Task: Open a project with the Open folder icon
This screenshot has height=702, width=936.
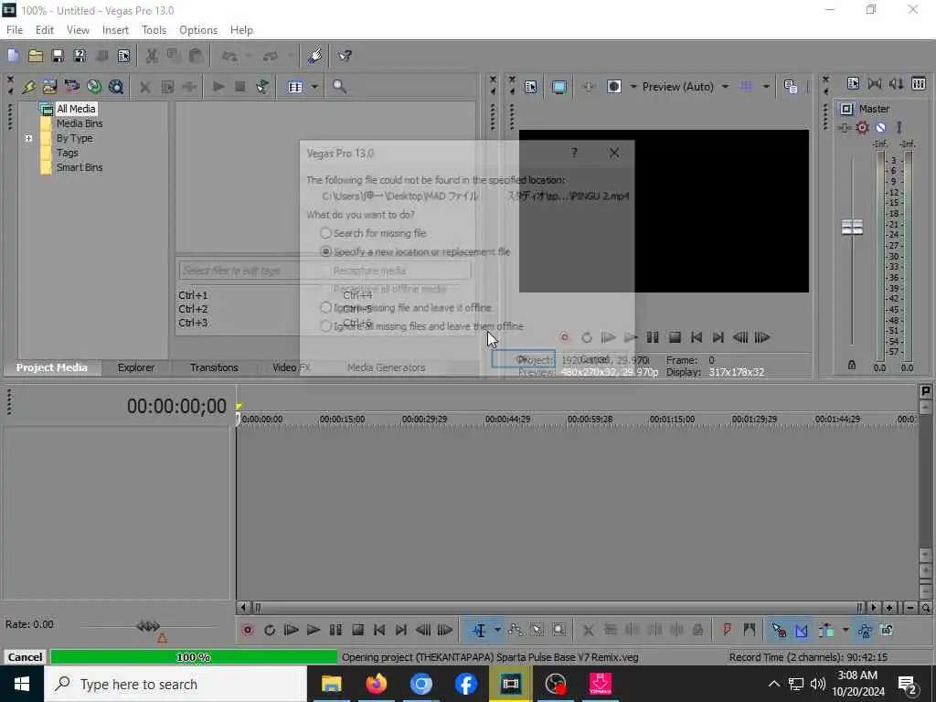Action: [36, 56]
